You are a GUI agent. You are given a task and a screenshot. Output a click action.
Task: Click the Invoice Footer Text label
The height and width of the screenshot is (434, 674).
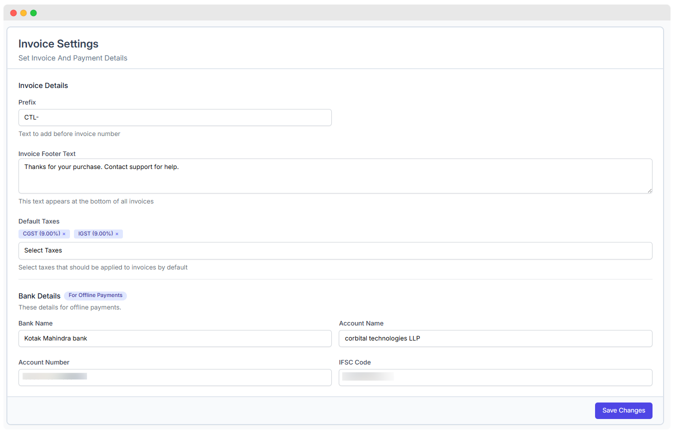point(47,154)
